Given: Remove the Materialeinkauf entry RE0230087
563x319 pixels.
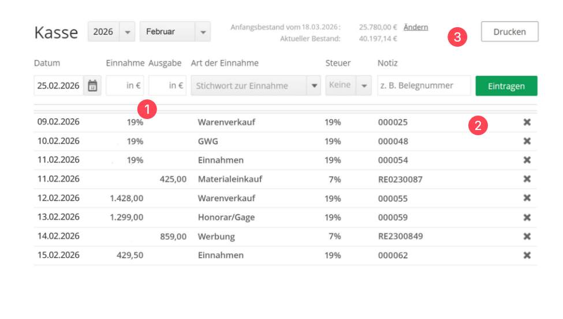Looking at the screenshot, I should 527,179.
